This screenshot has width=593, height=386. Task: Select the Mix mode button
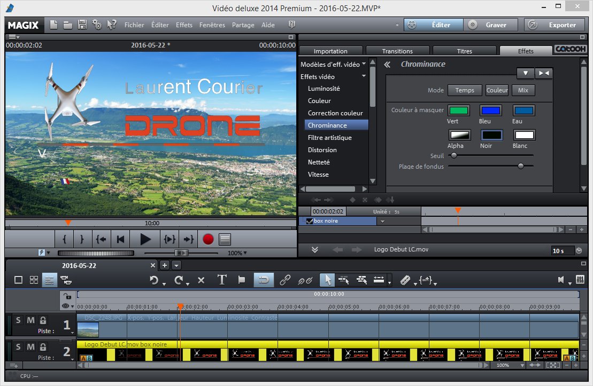523,90
